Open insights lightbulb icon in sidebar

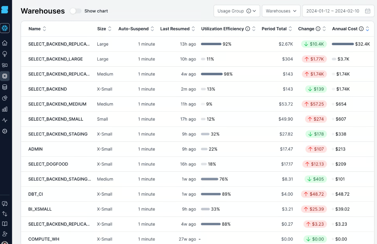(x=5, y=54)
